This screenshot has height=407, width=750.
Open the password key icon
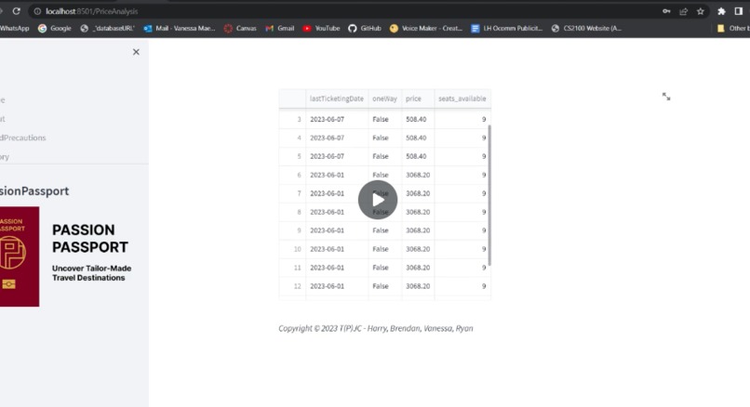[x=666, y=11]
